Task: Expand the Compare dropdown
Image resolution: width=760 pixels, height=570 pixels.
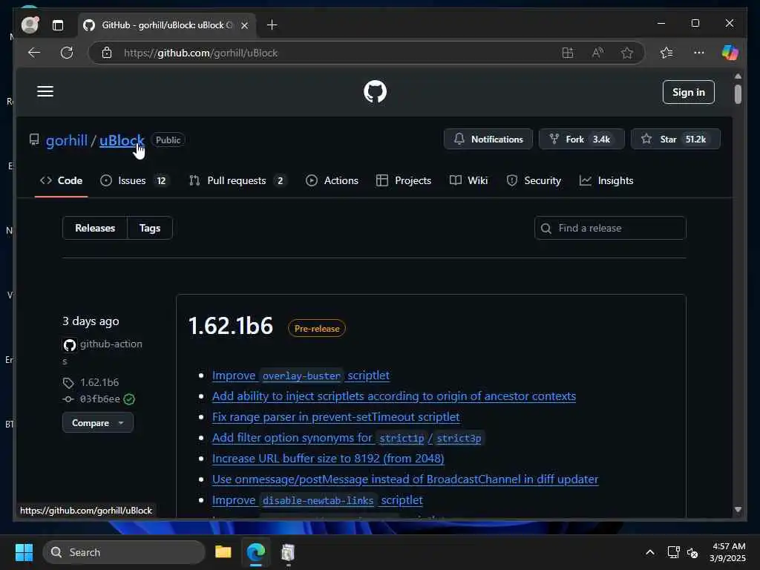Action: [x=97, y=422]
